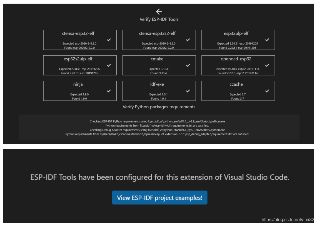The height and width of the screenshot is (225, 317).
Task: Select the esp32ulp-elf tool name
Action: 236,33
